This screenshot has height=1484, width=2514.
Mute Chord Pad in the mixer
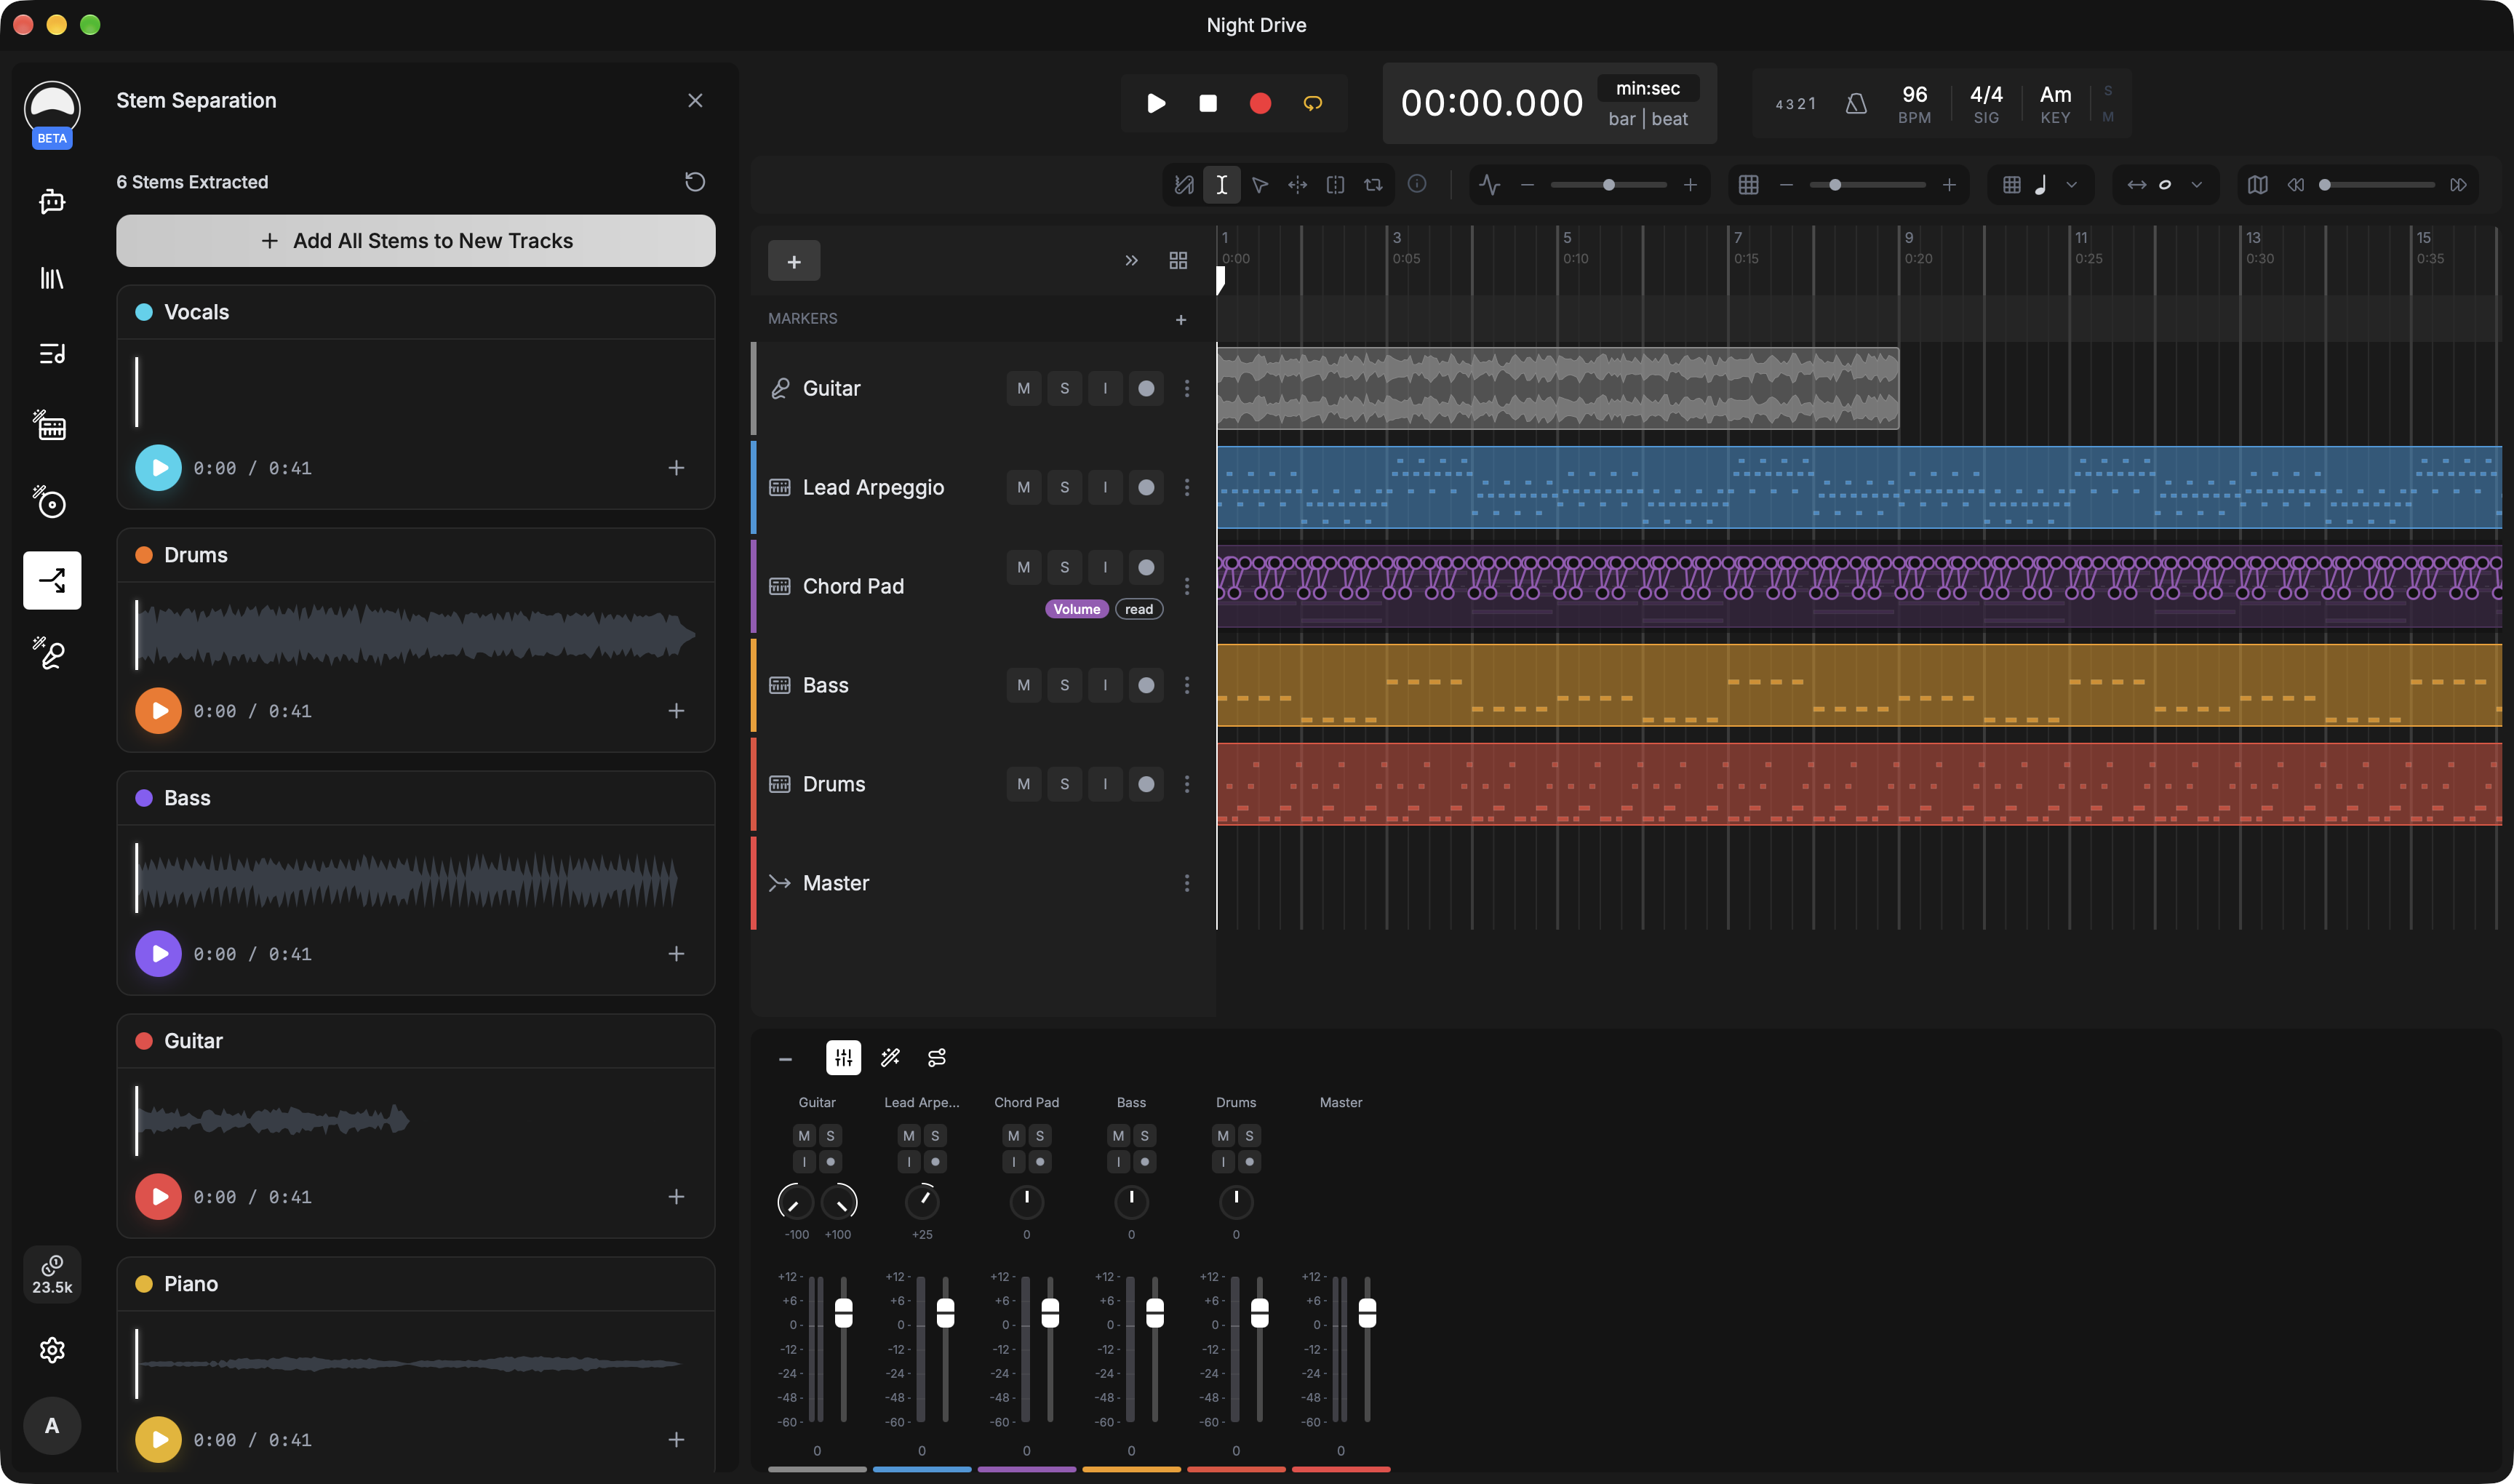(x=1014, y=1135)
